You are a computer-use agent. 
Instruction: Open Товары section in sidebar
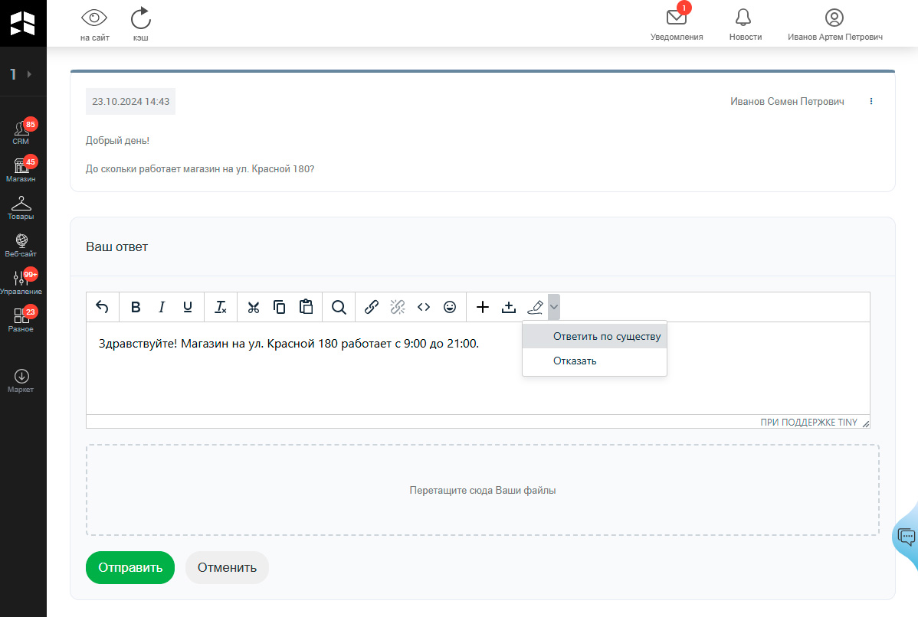(x=21, y=207)
